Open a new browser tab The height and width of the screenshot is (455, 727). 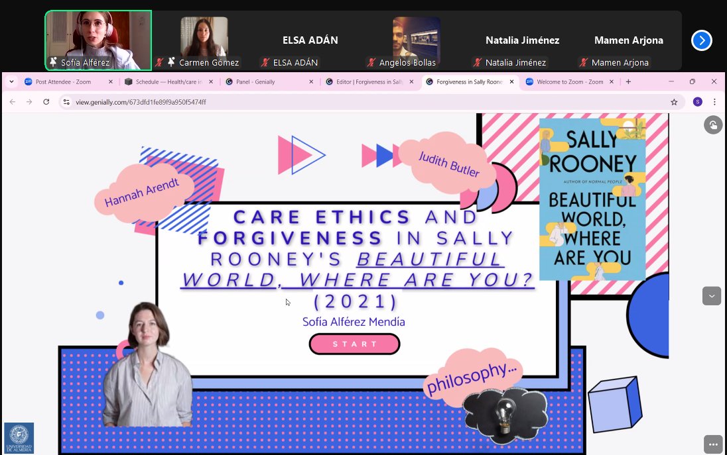628,81
